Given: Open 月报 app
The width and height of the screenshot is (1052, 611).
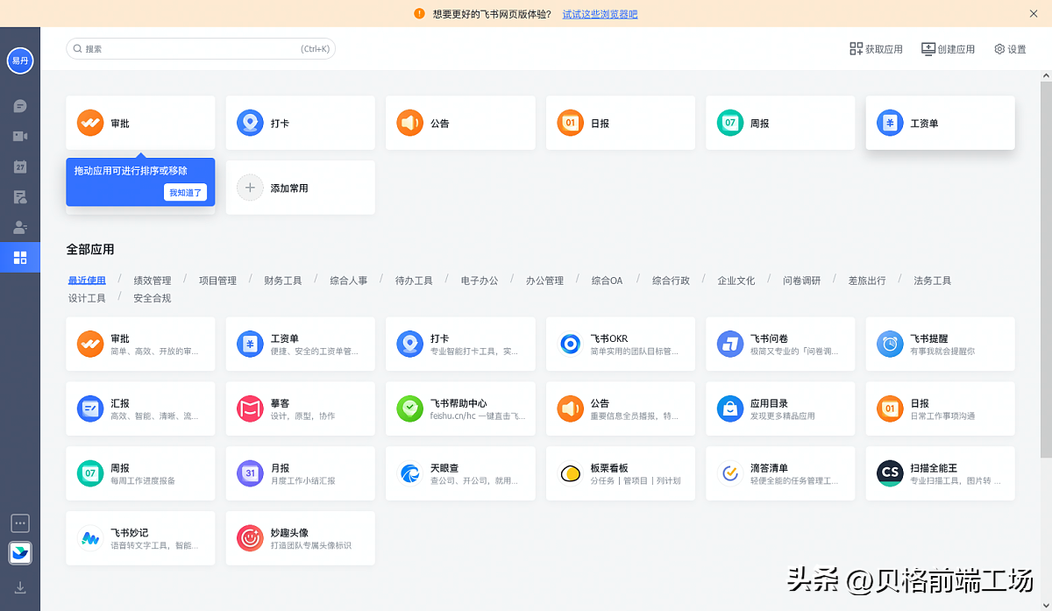Looking at the screenshot, I should [301, 473].
